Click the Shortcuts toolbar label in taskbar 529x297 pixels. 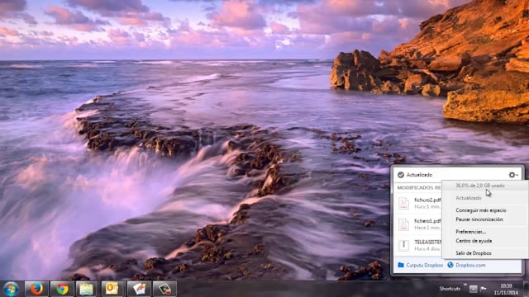click(x=450, y=289)
